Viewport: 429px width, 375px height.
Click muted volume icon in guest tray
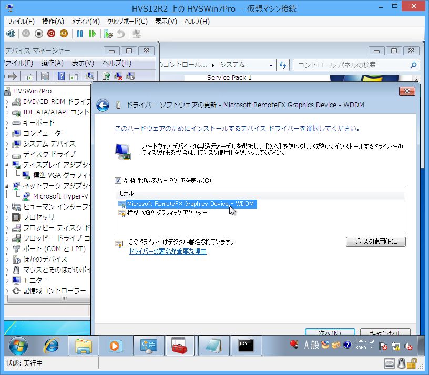click(x=408, y=346)
